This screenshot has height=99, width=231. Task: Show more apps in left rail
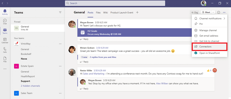5,69
